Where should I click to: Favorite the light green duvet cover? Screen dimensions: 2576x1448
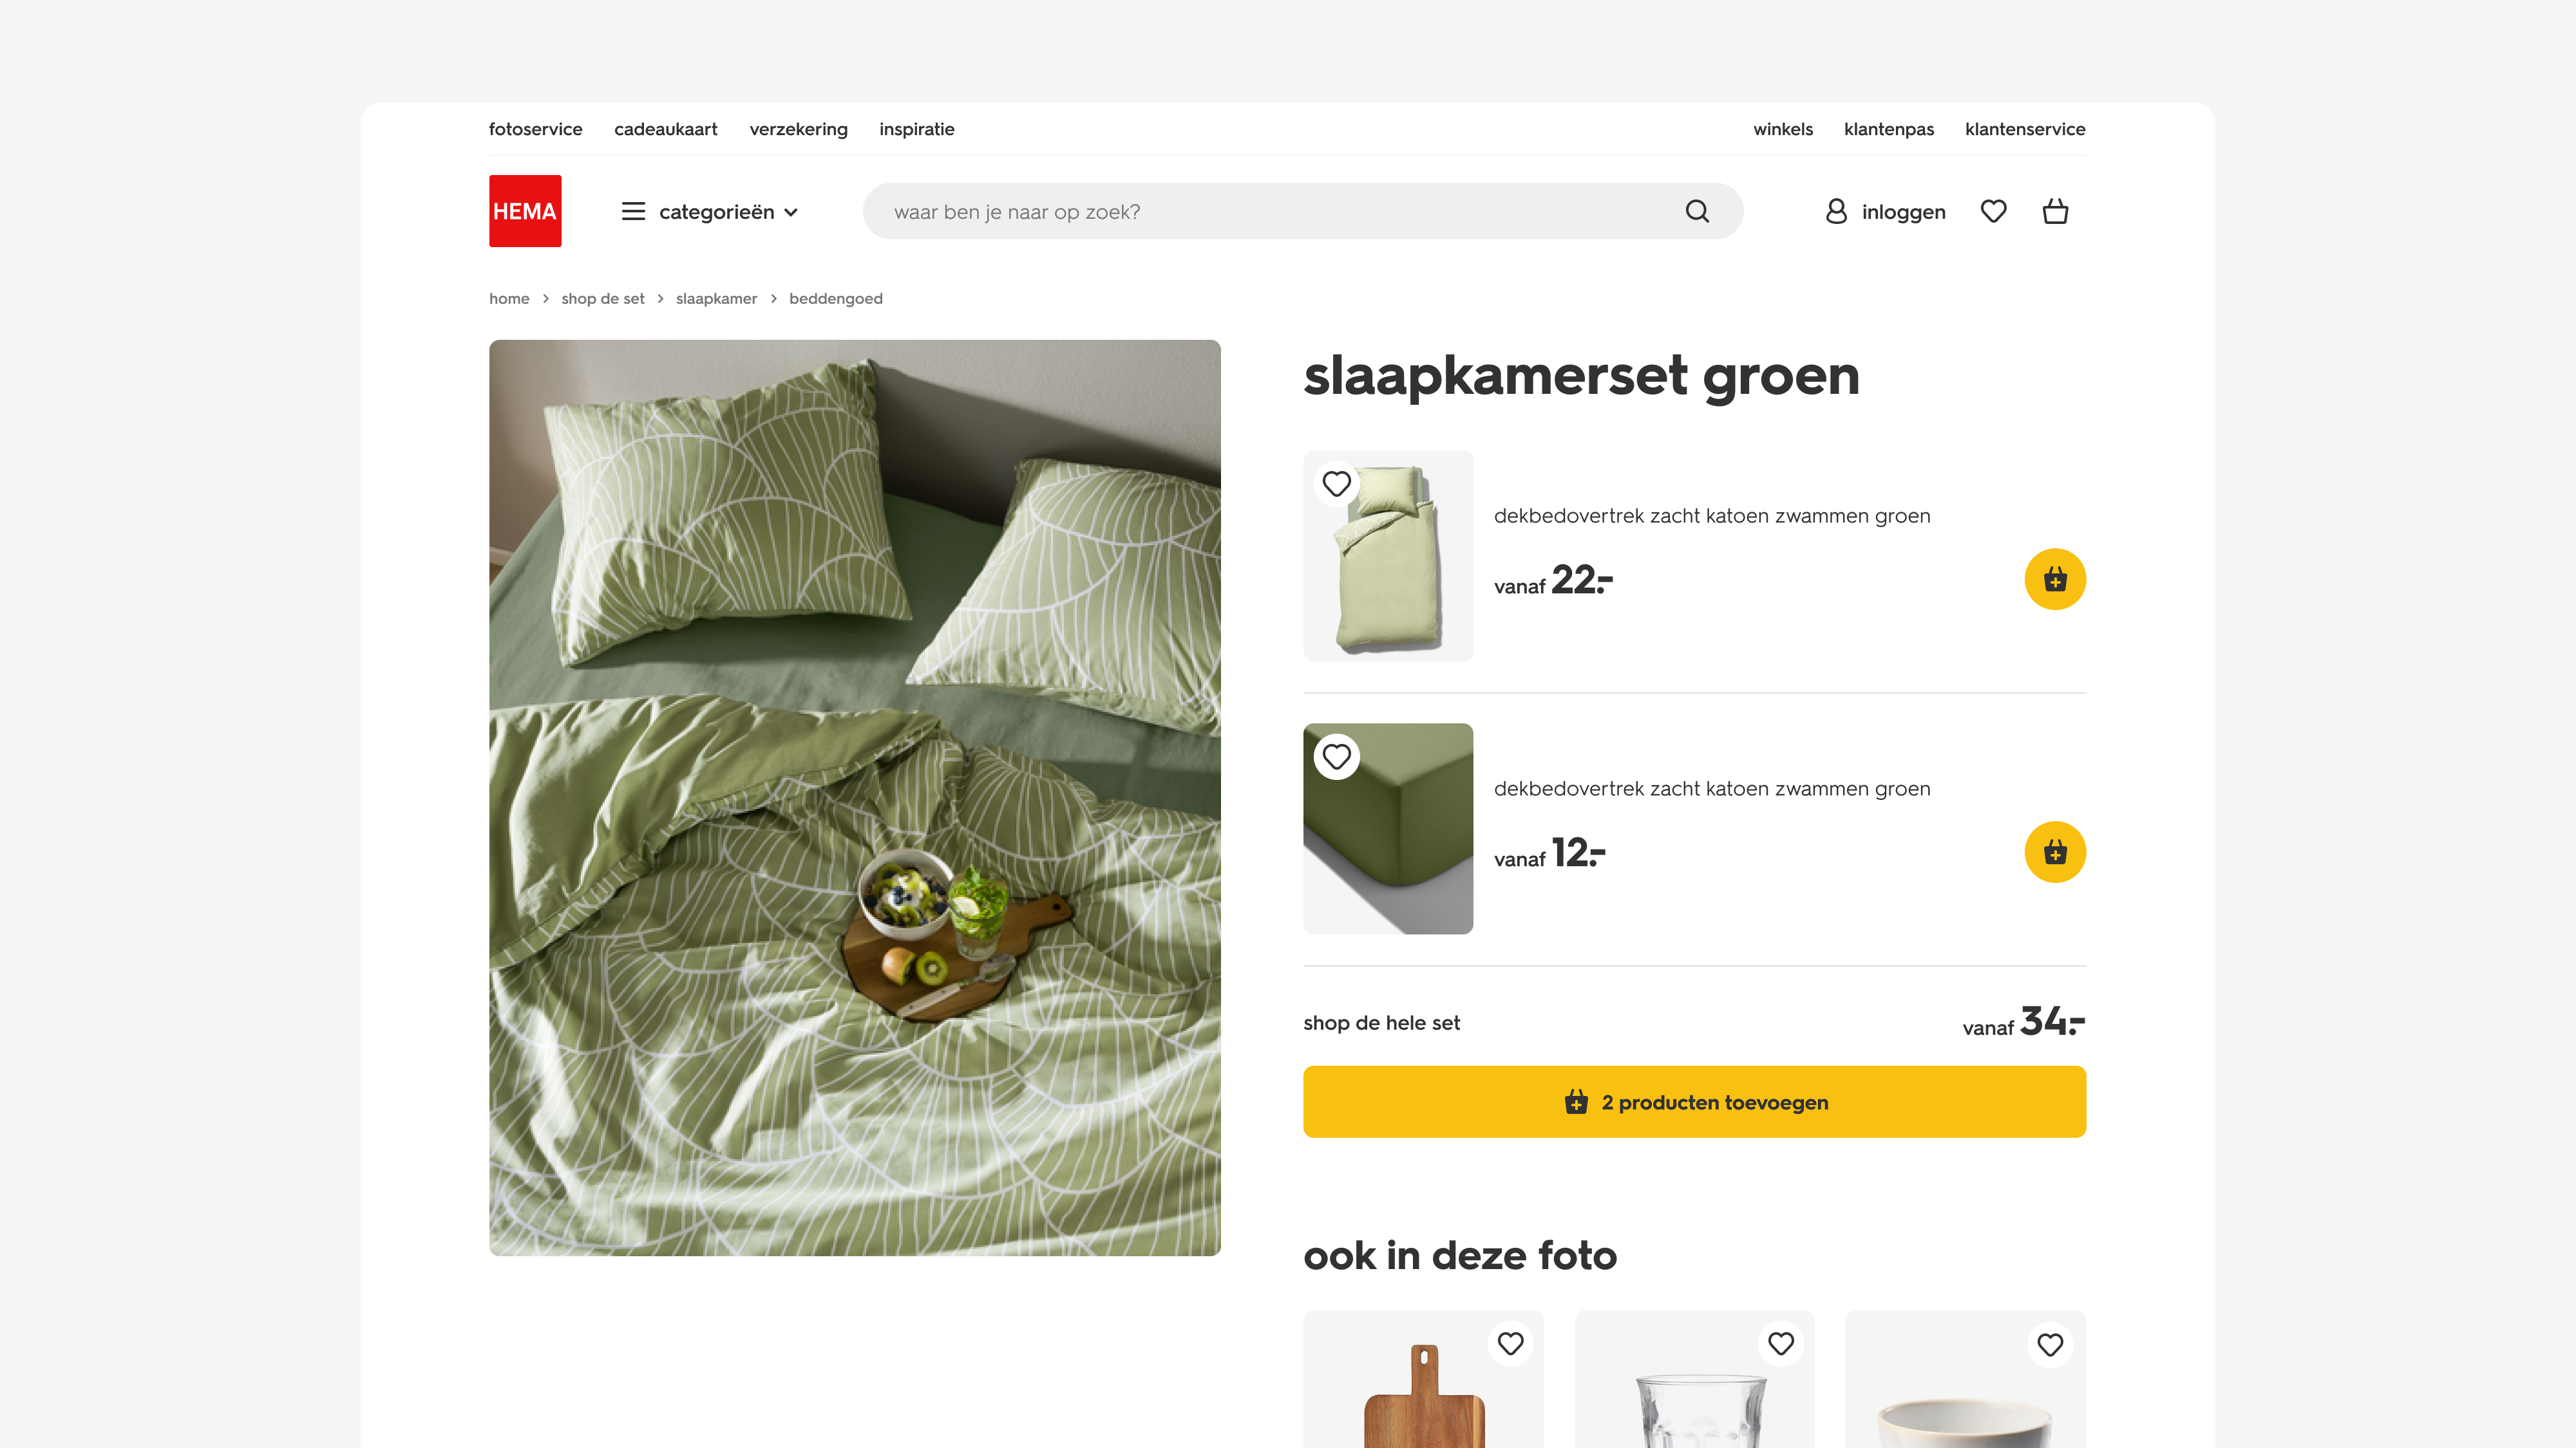click(x=1337, y=484)
